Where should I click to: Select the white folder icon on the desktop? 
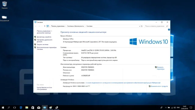(x=4, y=17)
